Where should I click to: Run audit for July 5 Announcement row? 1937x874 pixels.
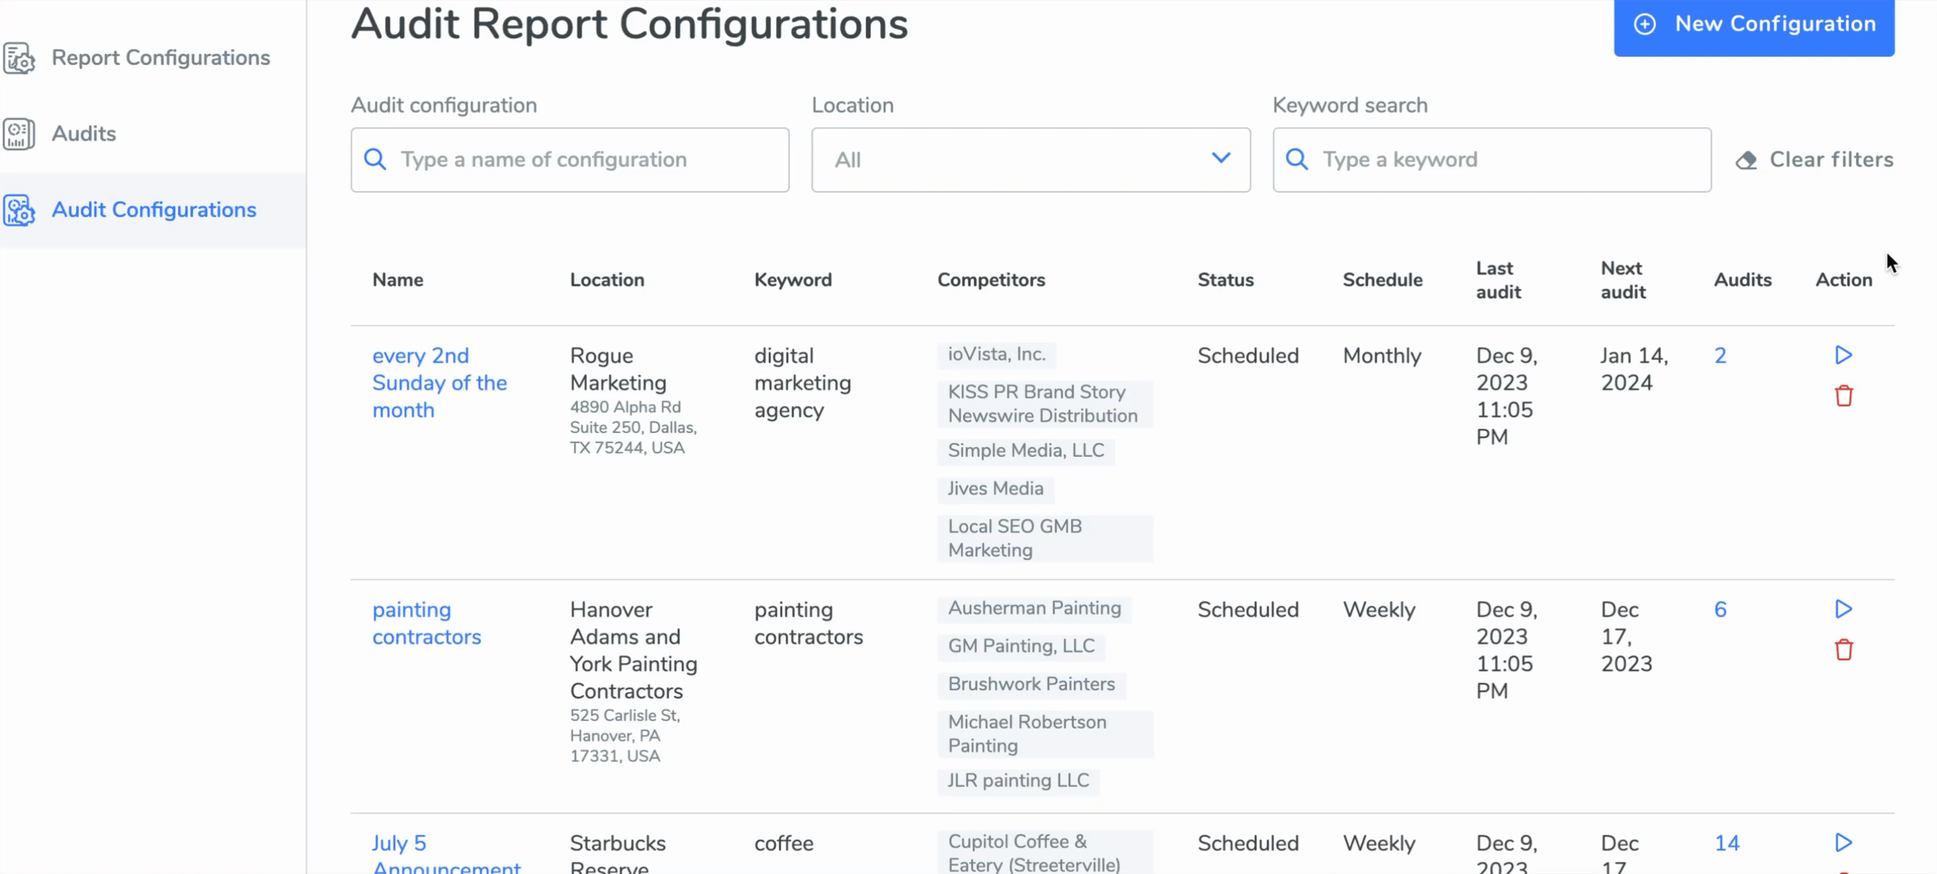point(1843,843)
